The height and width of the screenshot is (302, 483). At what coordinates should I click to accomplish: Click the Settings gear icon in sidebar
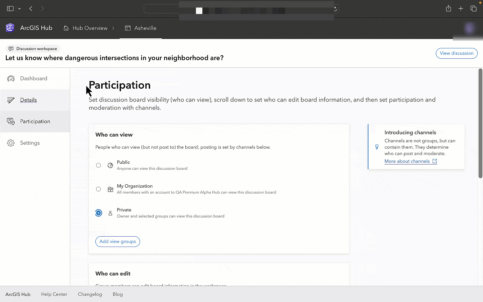[x=11, y=143]
